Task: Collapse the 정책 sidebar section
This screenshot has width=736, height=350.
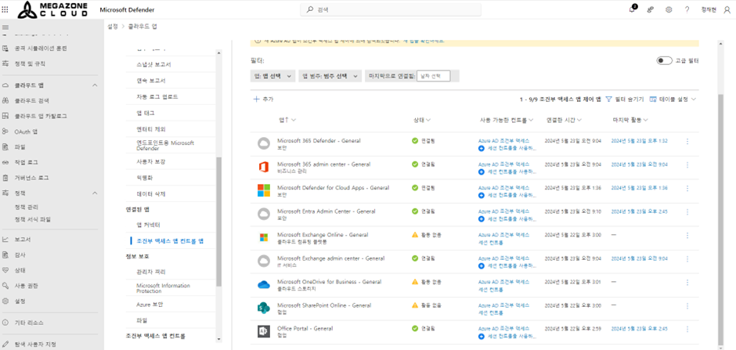Action: coord(95,193)
